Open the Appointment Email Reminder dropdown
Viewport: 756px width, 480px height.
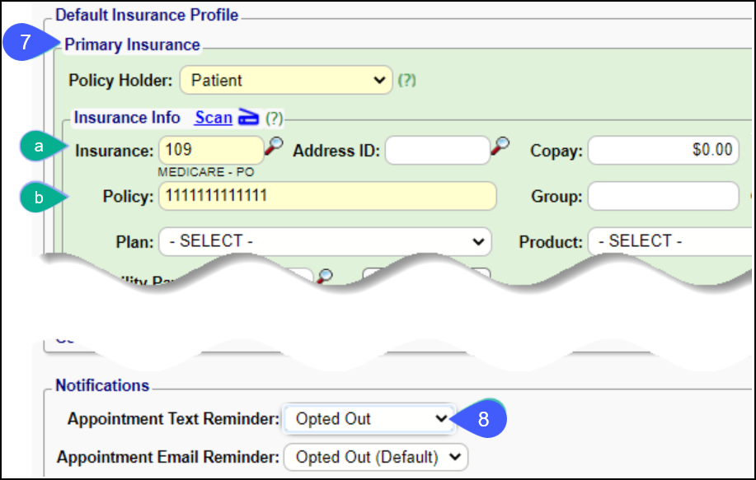click(375, 456)
